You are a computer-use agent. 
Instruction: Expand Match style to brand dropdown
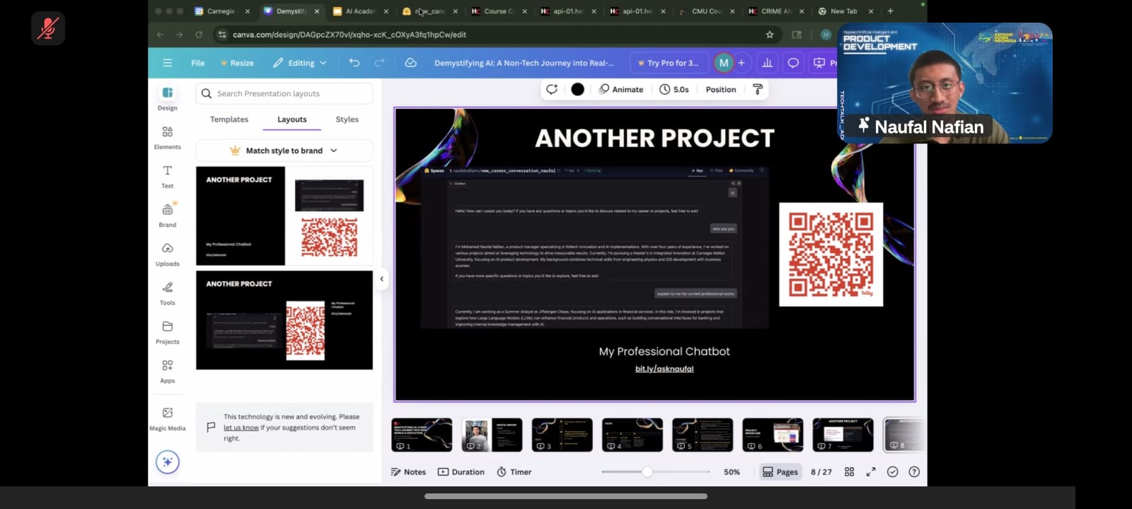coord(284,151)
